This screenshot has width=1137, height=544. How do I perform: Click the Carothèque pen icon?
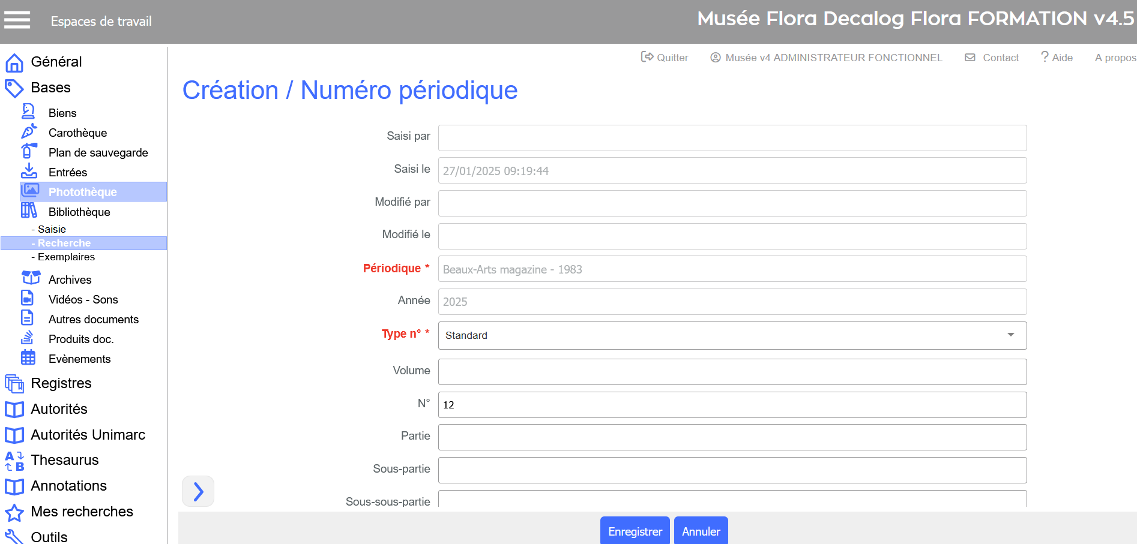(29, 132)
